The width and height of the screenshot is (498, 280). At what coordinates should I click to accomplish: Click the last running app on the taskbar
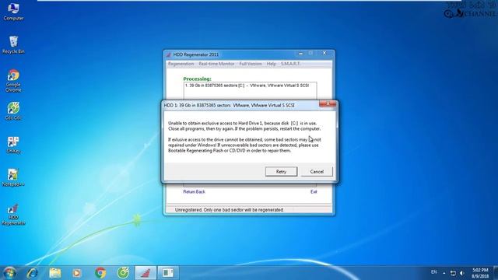168,273
